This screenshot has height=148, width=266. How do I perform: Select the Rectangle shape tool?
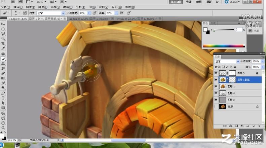point(3,108)
